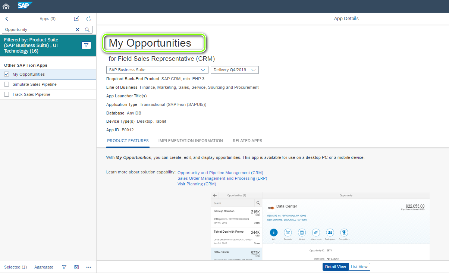The image size is (449, 273).
Task: Open Visit Planning (CRM) link
Action: pos(197,184)
